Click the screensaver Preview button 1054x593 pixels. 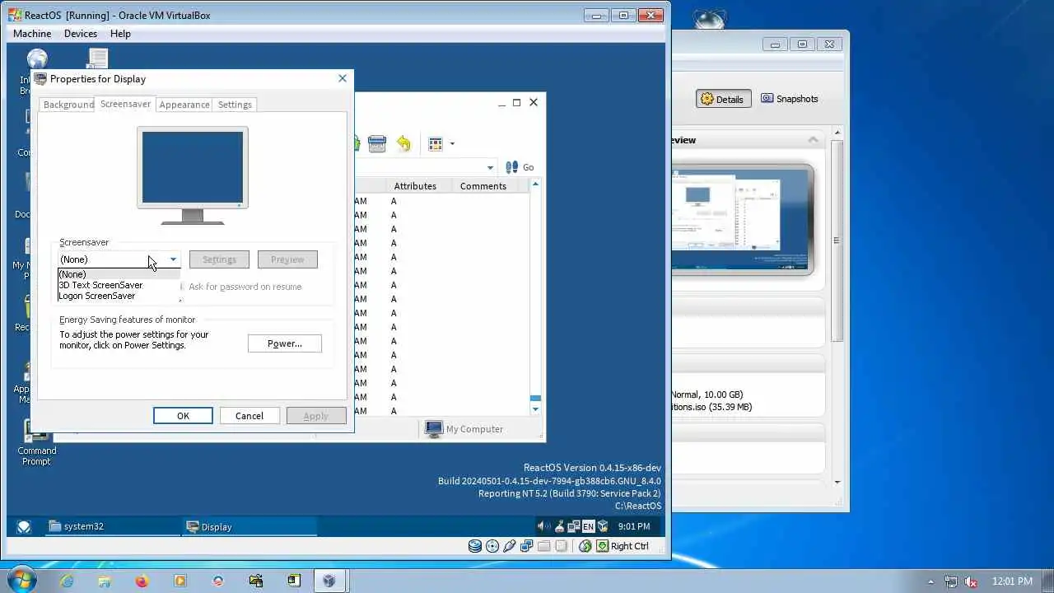click(x=287, y=259)
